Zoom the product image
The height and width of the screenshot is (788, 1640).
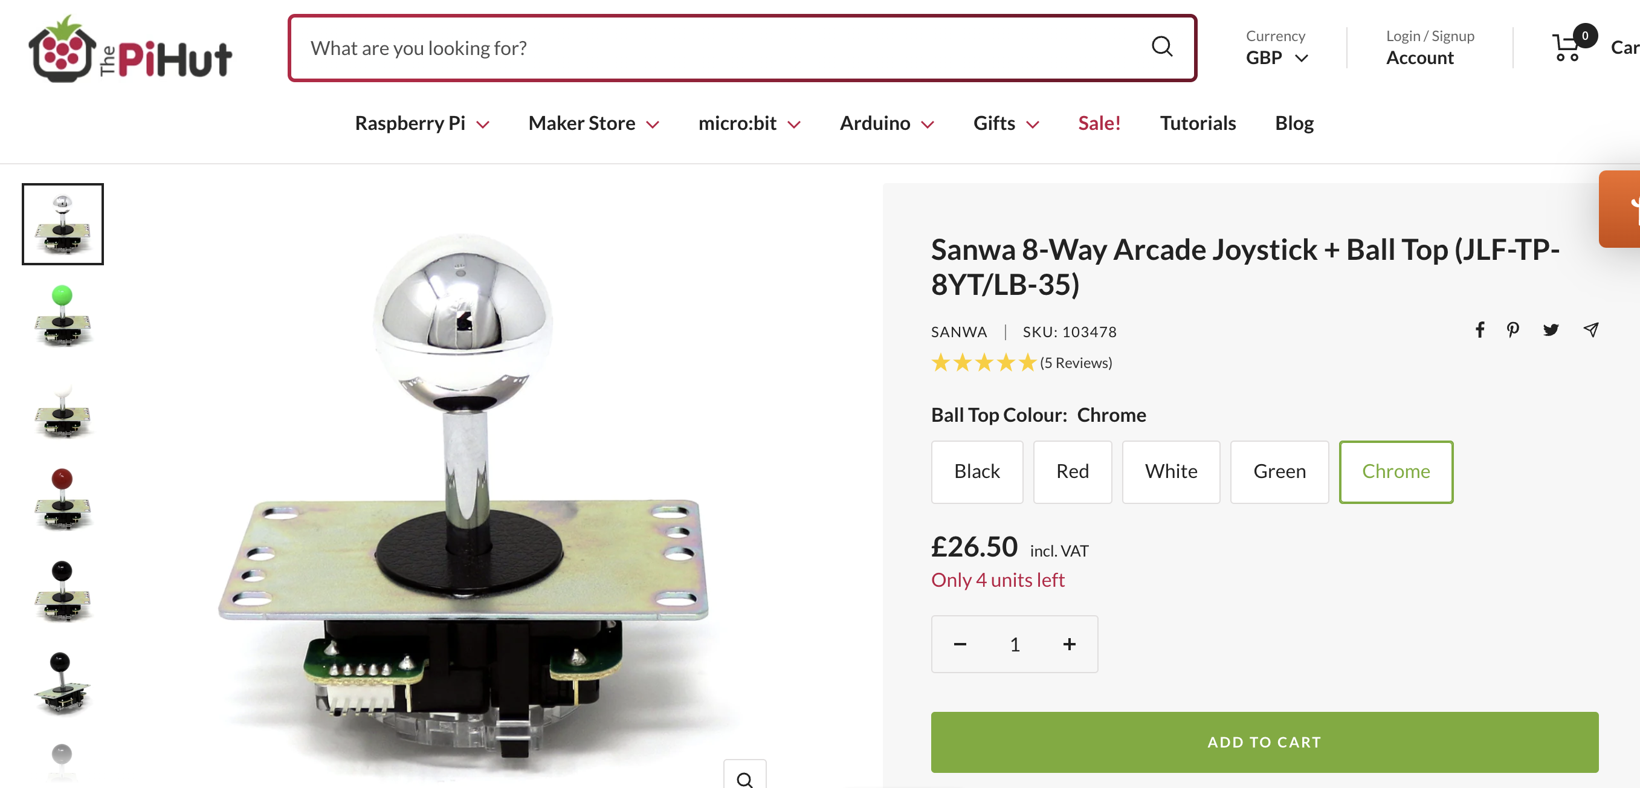pos(744,778)
